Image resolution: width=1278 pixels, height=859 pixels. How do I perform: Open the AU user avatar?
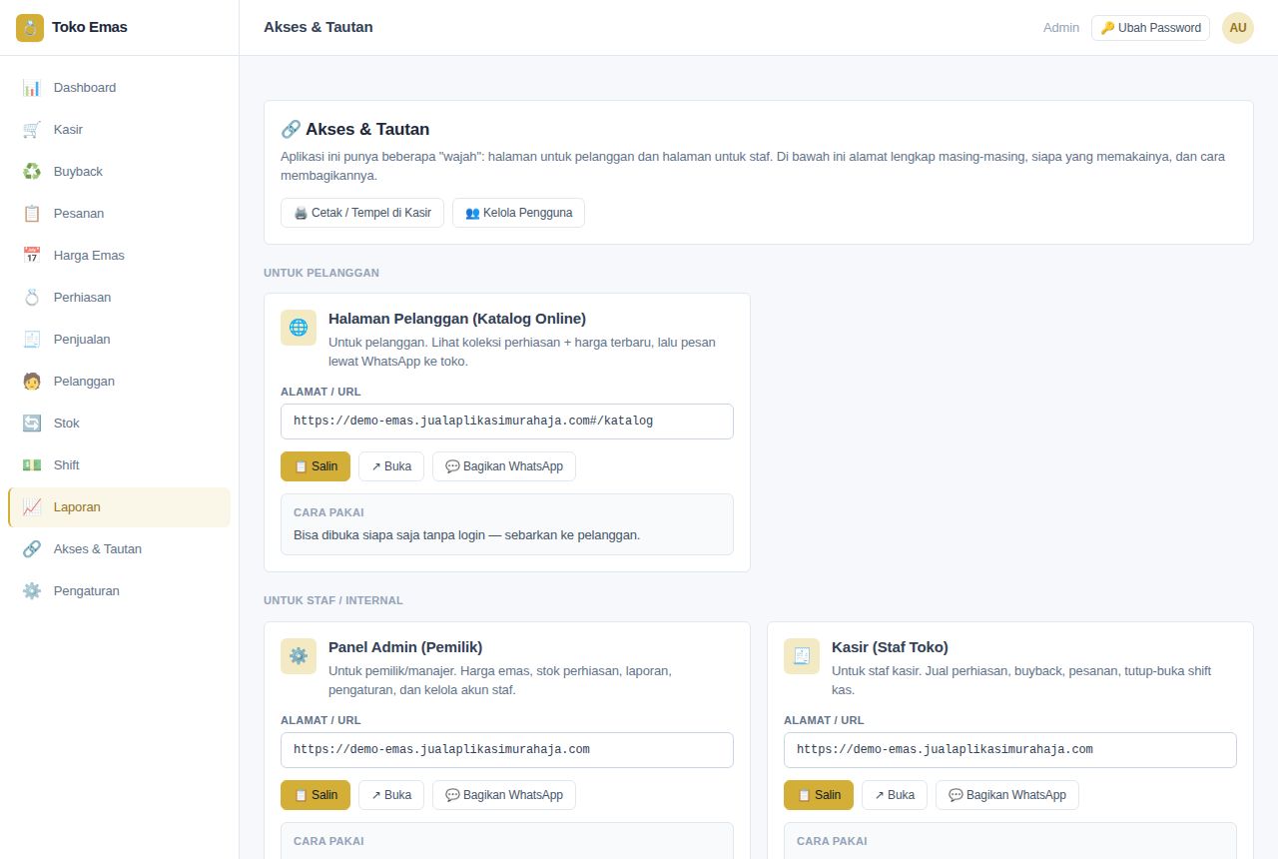(x=1238, y=28)
